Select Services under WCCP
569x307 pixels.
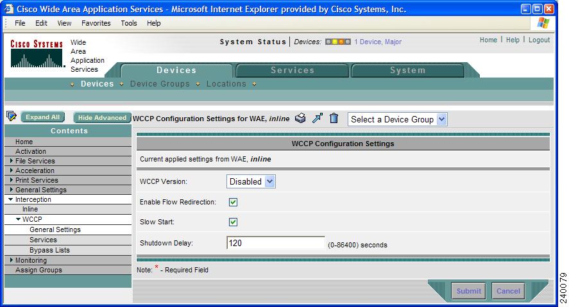[43, 240]
